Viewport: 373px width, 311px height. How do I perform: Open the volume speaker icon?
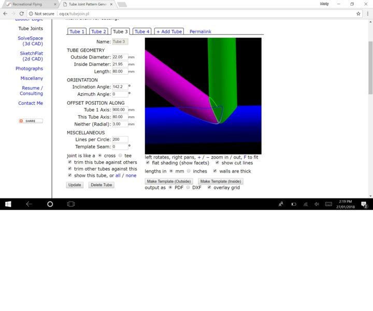317,204
